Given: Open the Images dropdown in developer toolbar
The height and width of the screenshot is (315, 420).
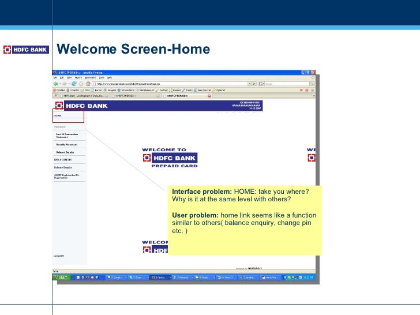Looking at the screenshot, I should [x=110, y=90].
